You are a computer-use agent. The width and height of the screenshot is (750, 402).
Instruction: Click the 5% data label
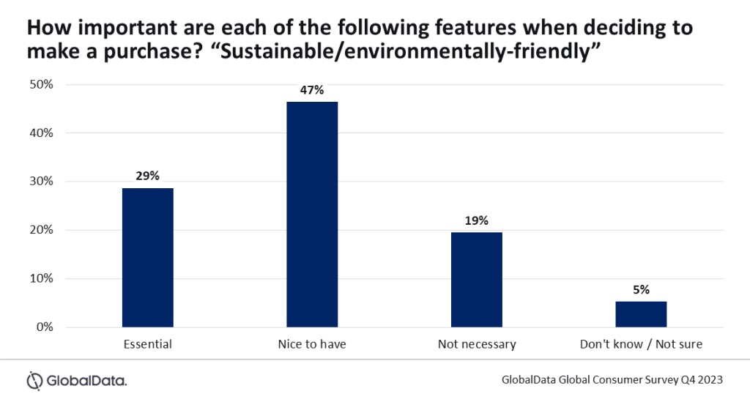[641, 289]
